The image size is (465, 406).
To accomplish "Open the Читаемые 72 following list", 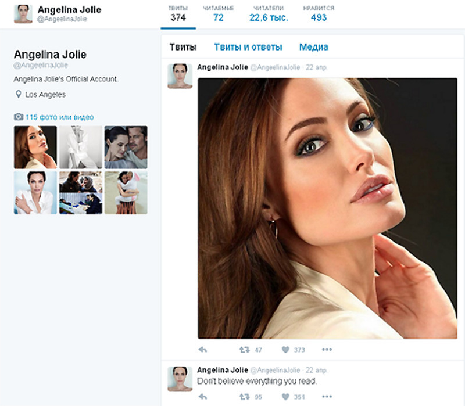I will pyautogui.click(x=219, y=14).
